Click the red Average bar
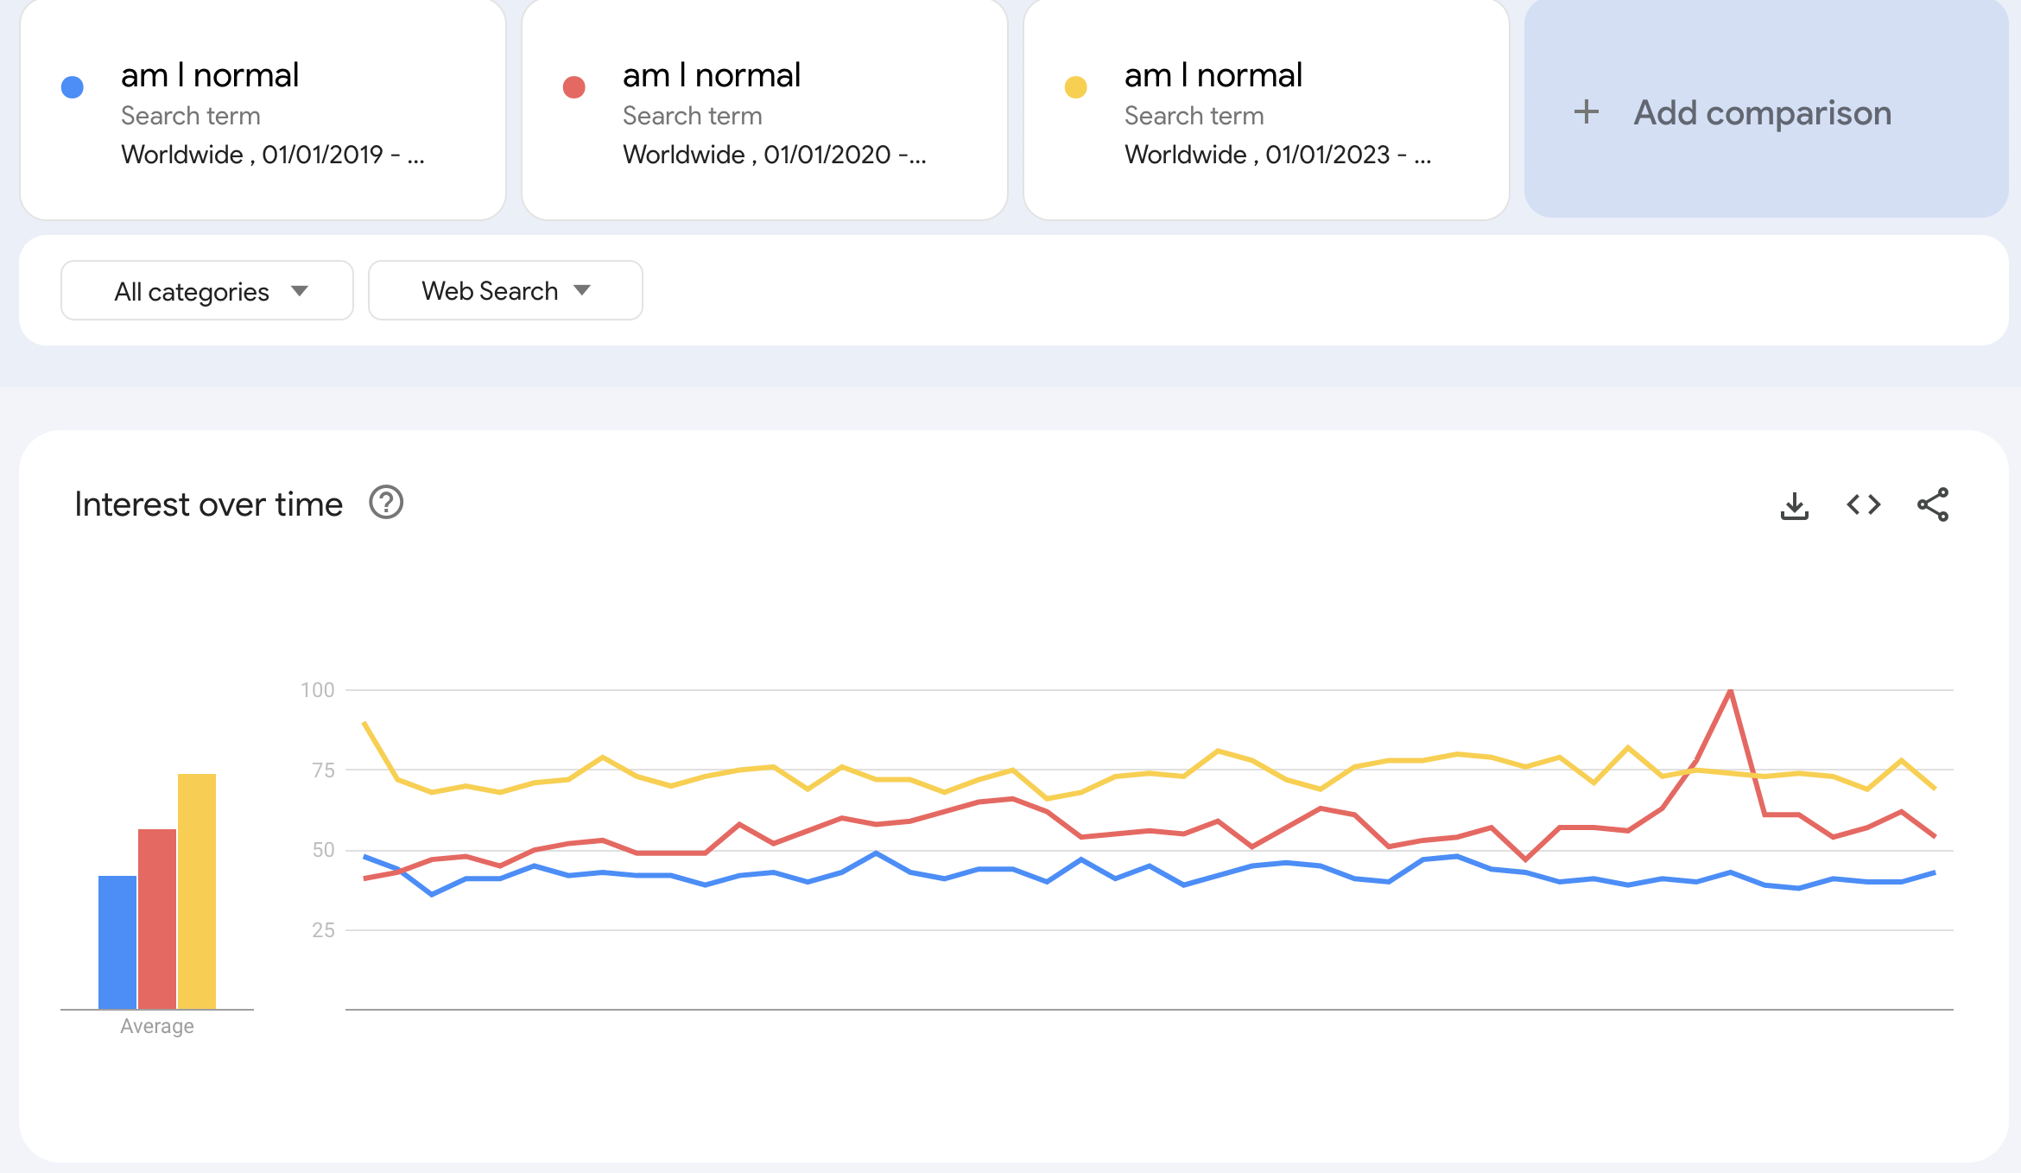The width and height of the screenshot is (2021, 1173). [157, 917]
